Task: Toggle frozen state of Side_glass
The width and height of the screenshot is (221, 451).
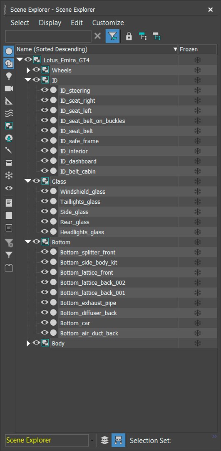Action: [x=198, y=212]
